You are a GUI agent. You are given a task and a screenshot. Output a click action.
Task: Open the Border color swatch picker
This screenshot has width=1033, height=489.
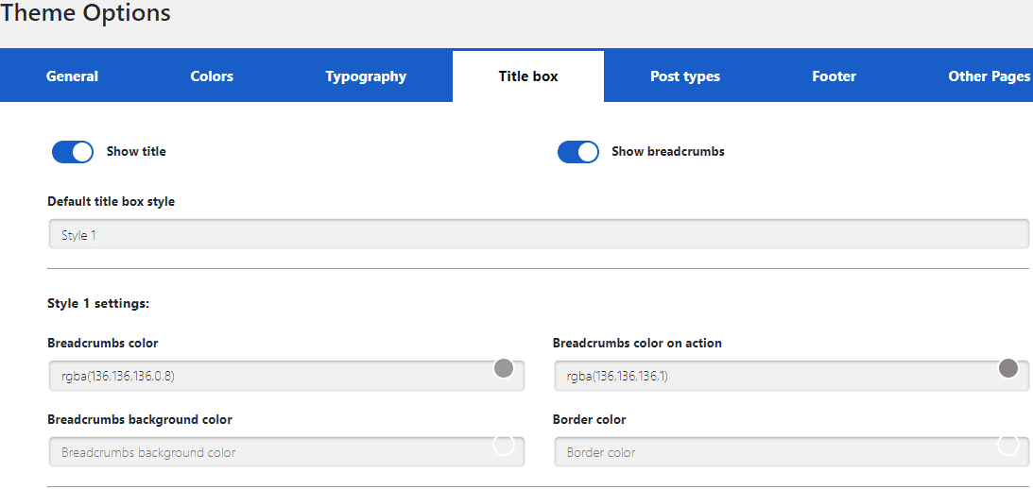pos(1008,445)
